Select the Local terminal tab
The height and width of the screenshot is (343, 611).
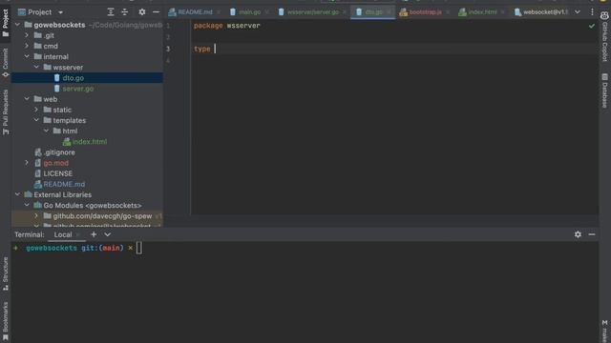click(63, 234)
